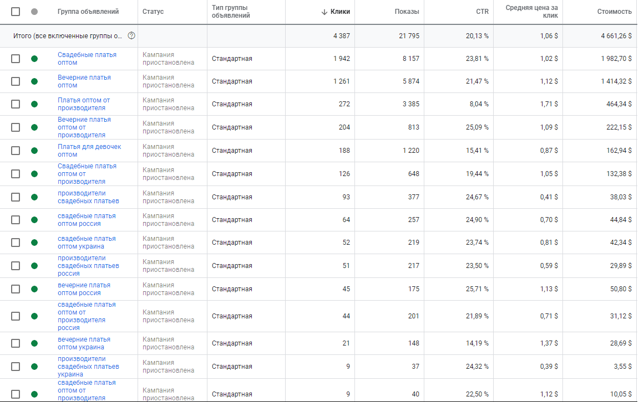Click the Средняя цена за клик header
The image size is (639, 402).
[x=532, y=12]
